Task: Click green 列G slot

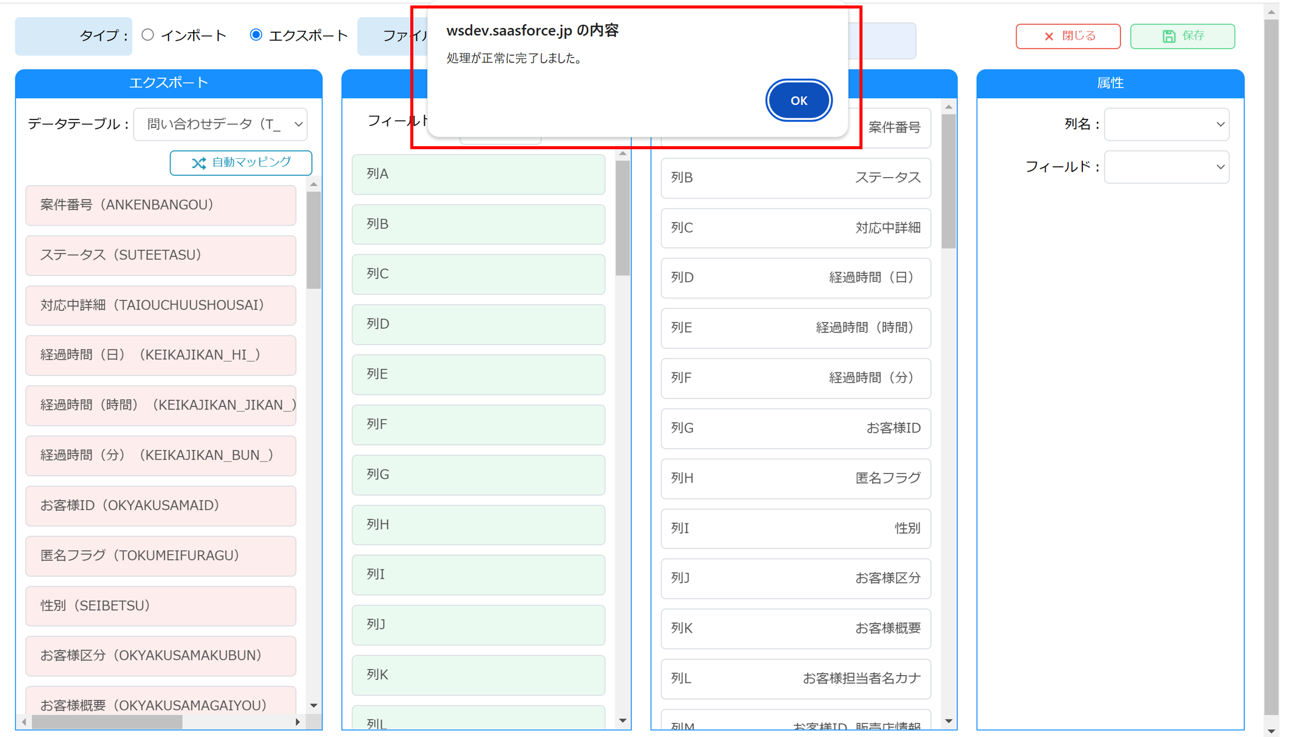Action: [x=478, y=475]
